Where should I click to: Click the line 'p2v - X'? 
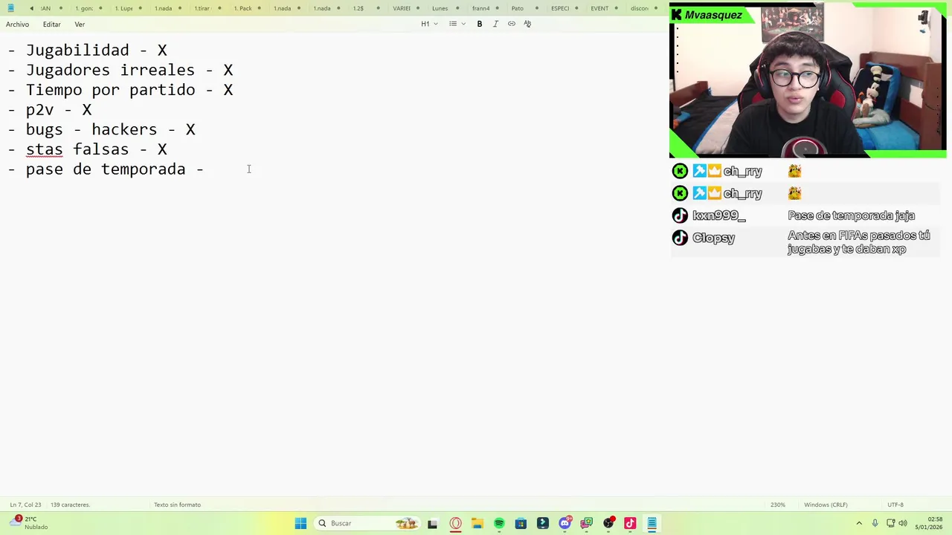click(50, 110)
